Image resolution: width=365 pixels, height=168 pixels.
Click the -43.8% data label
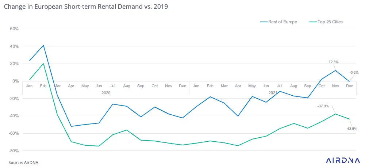[x=351, y=129]
